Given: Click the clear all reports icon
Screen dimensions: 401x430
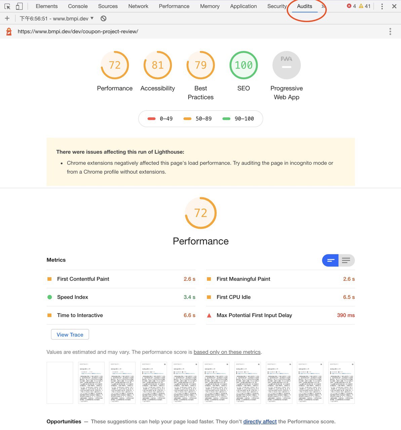Looking at the screenshot, I should click(104, 18).
